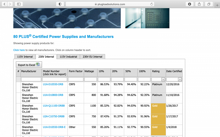The image size is (220, 137).
Task: Open the privacy shield report icon
Action: click(x=60, y=4)
